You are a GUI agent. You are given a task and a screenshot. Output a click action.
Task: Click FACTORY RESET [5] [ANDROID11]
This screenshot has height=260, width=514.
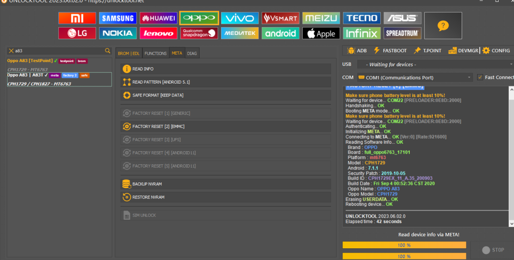[226, 166]
